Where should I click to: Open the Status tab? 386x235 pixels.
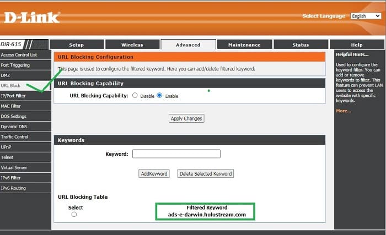[301, 45]
